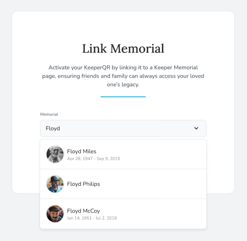247x241 pixels.
Task: Click the Memorial field label
Action: [49, 114]
